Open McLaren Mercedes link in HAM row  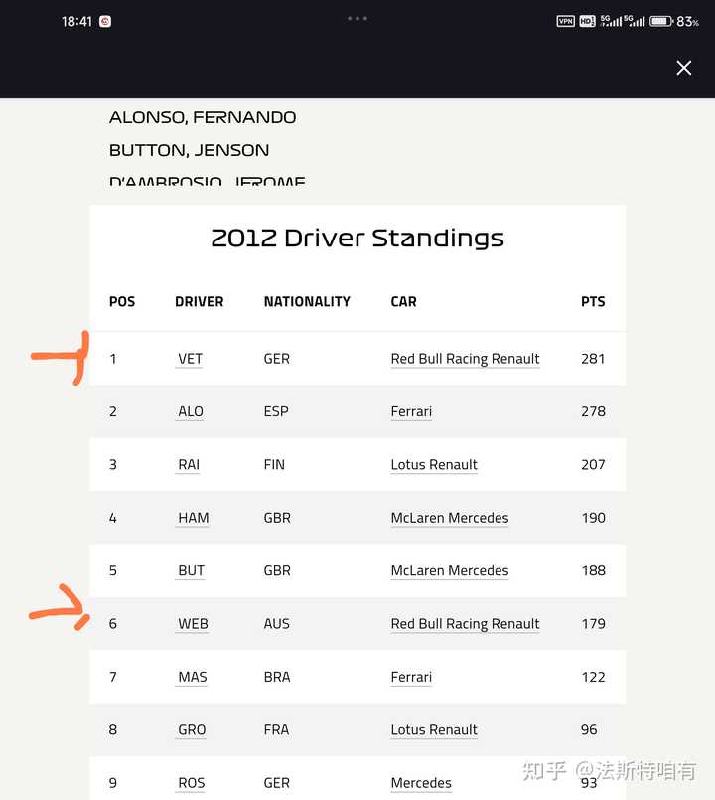pos(450,518)
